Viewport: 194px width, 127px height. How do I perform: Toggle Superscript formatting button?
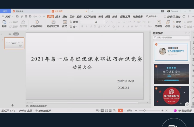click(x=104, y=26)
